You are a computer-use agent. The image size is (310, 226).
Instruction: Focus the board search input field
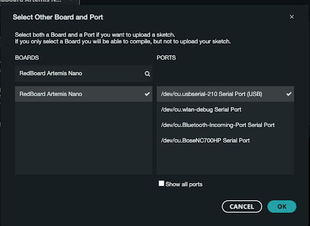[84, 74]
